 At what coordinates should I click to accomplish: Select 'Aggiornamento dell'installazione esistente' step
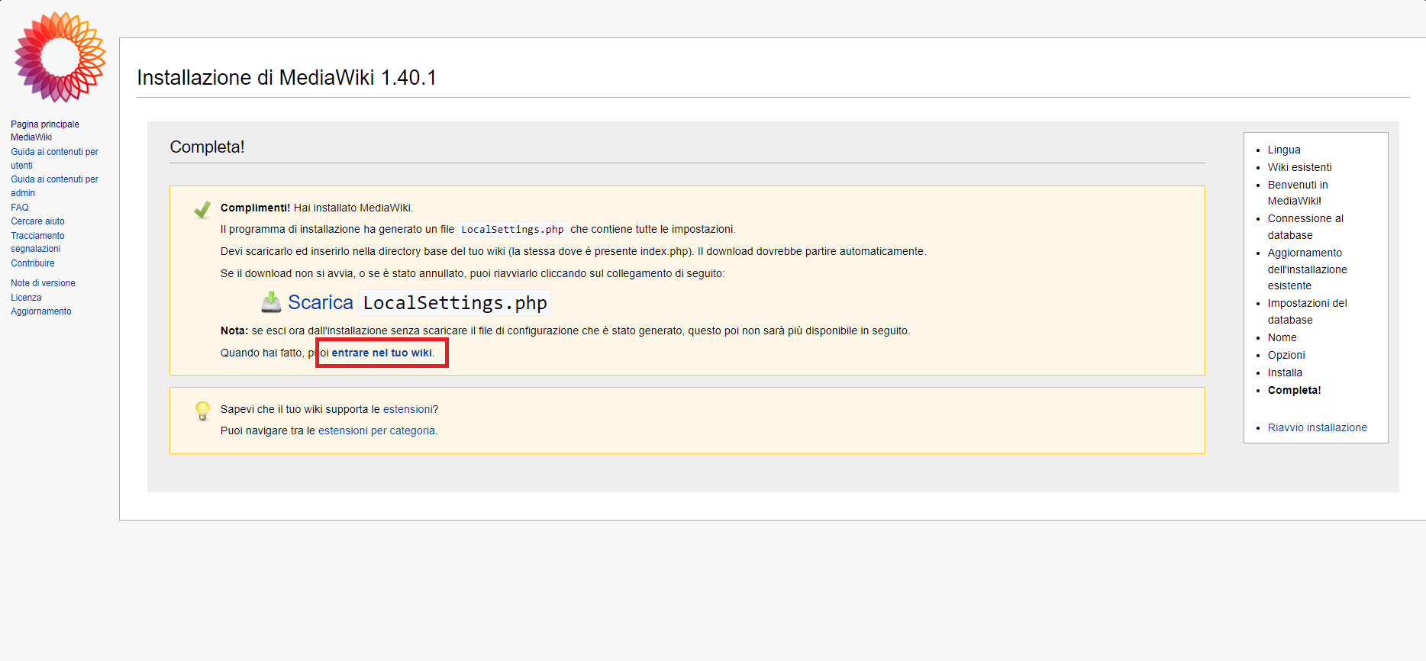tap(1307, 269)
